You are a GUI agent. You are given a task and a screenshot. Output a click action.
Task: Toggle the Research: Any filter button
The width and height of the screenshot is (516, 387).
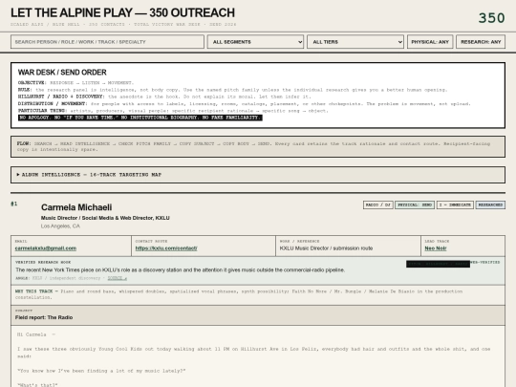pyautogui.click(x=481, y=42)
